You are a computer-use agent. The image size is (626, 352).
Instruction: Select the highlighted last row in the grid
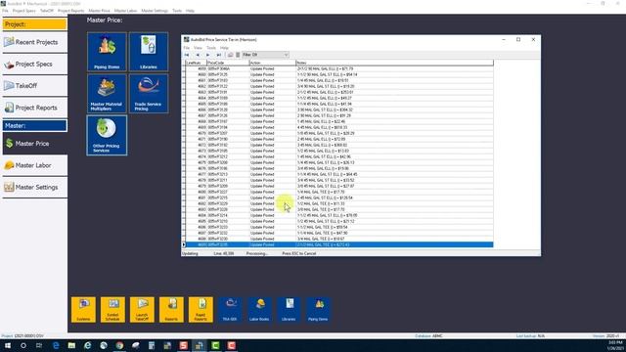339,244
